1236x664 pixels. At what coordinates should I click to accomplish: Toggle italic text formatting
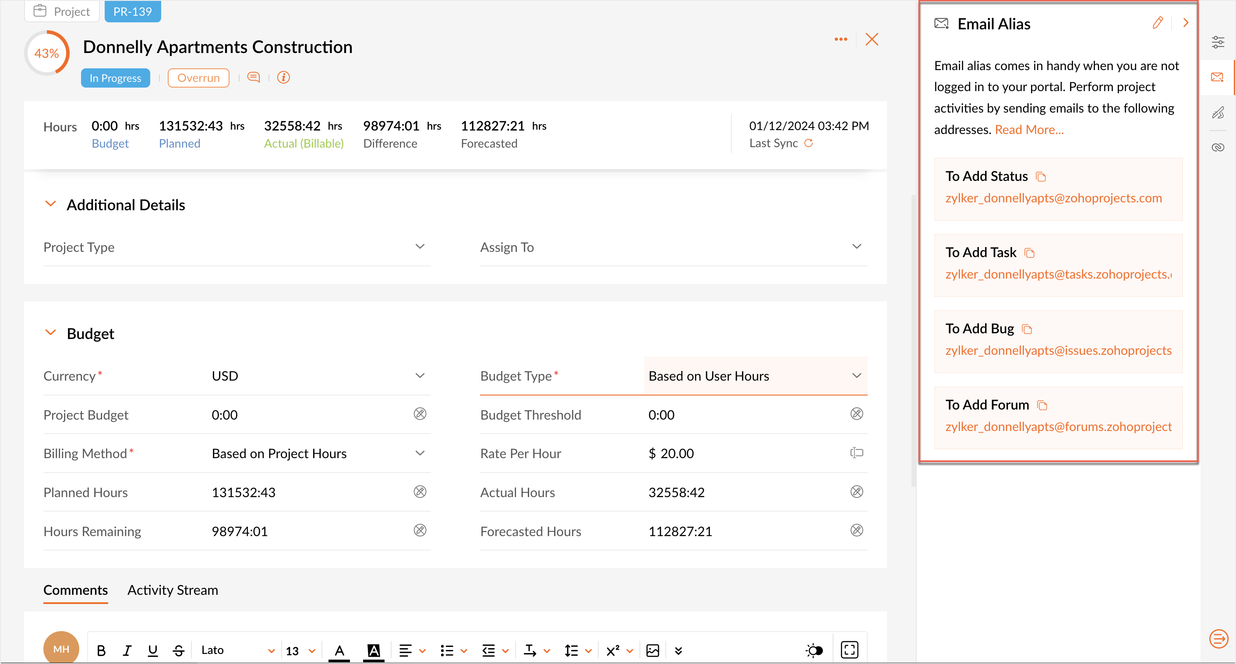[127, 650]
